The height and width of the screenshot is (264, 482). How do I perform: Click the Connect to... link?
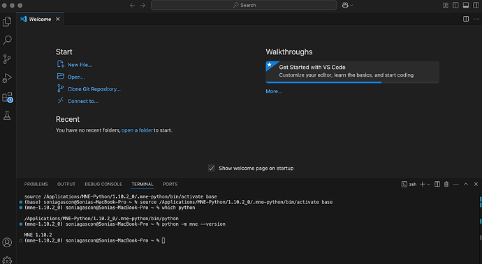83,101
